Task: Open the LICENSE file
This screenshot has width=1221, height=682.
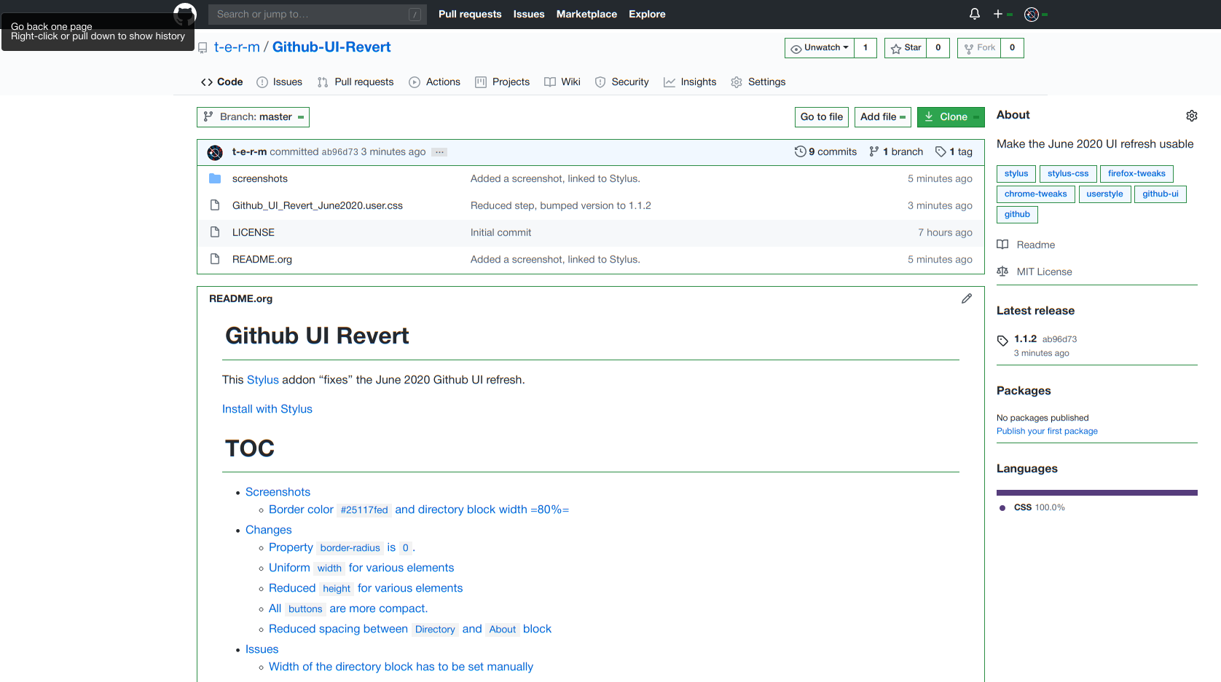Action: coord(254,233)
